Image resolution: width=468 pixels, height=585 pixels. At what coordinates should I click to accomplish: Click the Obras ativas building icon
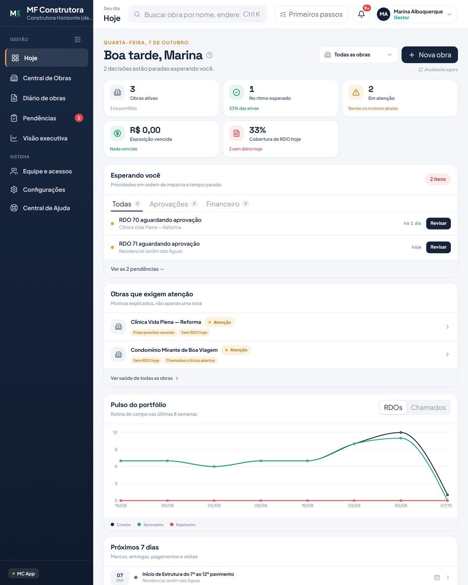coord(117,92)
